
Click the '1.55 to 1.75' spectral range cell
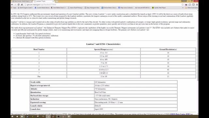[104, 66]
